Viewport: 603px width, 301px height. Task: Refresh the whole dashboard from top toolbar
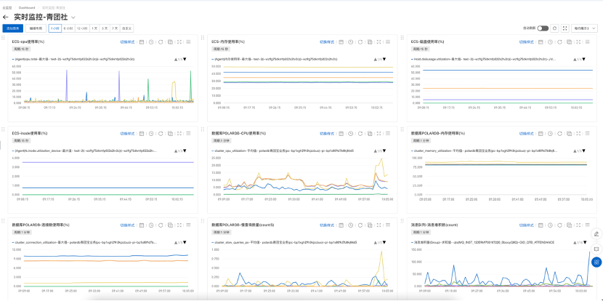[x=554, y=28]
